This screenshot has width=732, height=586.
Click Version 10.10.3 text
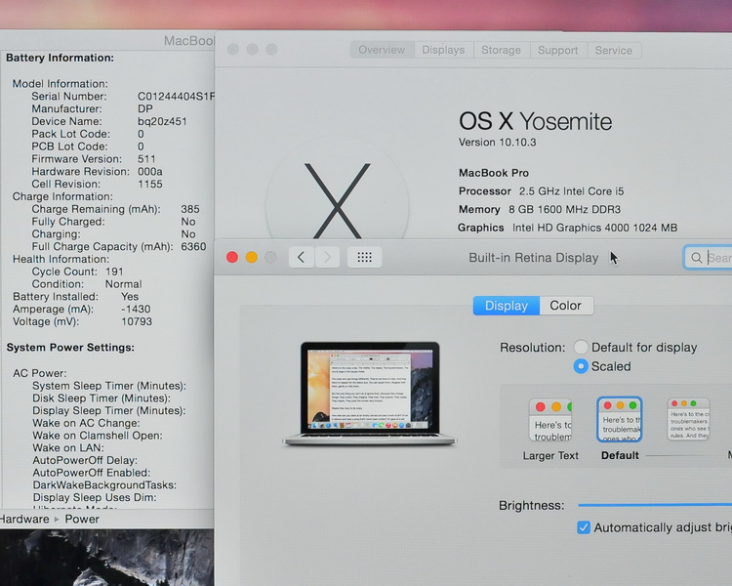[497, 142]
